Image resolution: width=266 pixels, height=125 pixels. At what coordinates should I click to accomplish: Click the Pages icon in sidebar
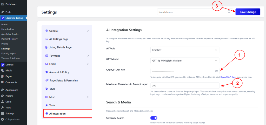click(x=2, y=76)
